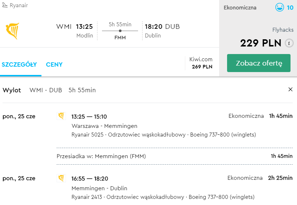Viewport: 297px width, 205px height.
Task: Click the rating score number 10
Action: tap(290, 8)
